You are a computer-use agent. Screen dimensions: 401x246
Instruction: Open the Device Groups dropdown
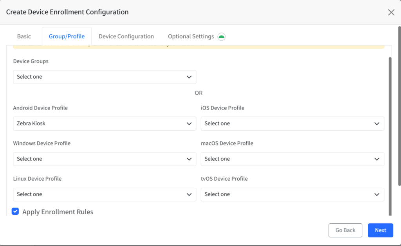pyautogui.click(x=105, y=77)
